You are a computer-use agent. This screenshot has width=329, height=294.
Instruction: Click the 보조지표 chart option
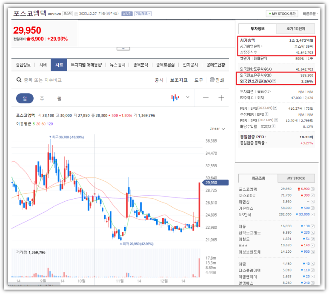pyautogui.click(x=179, y=80)
